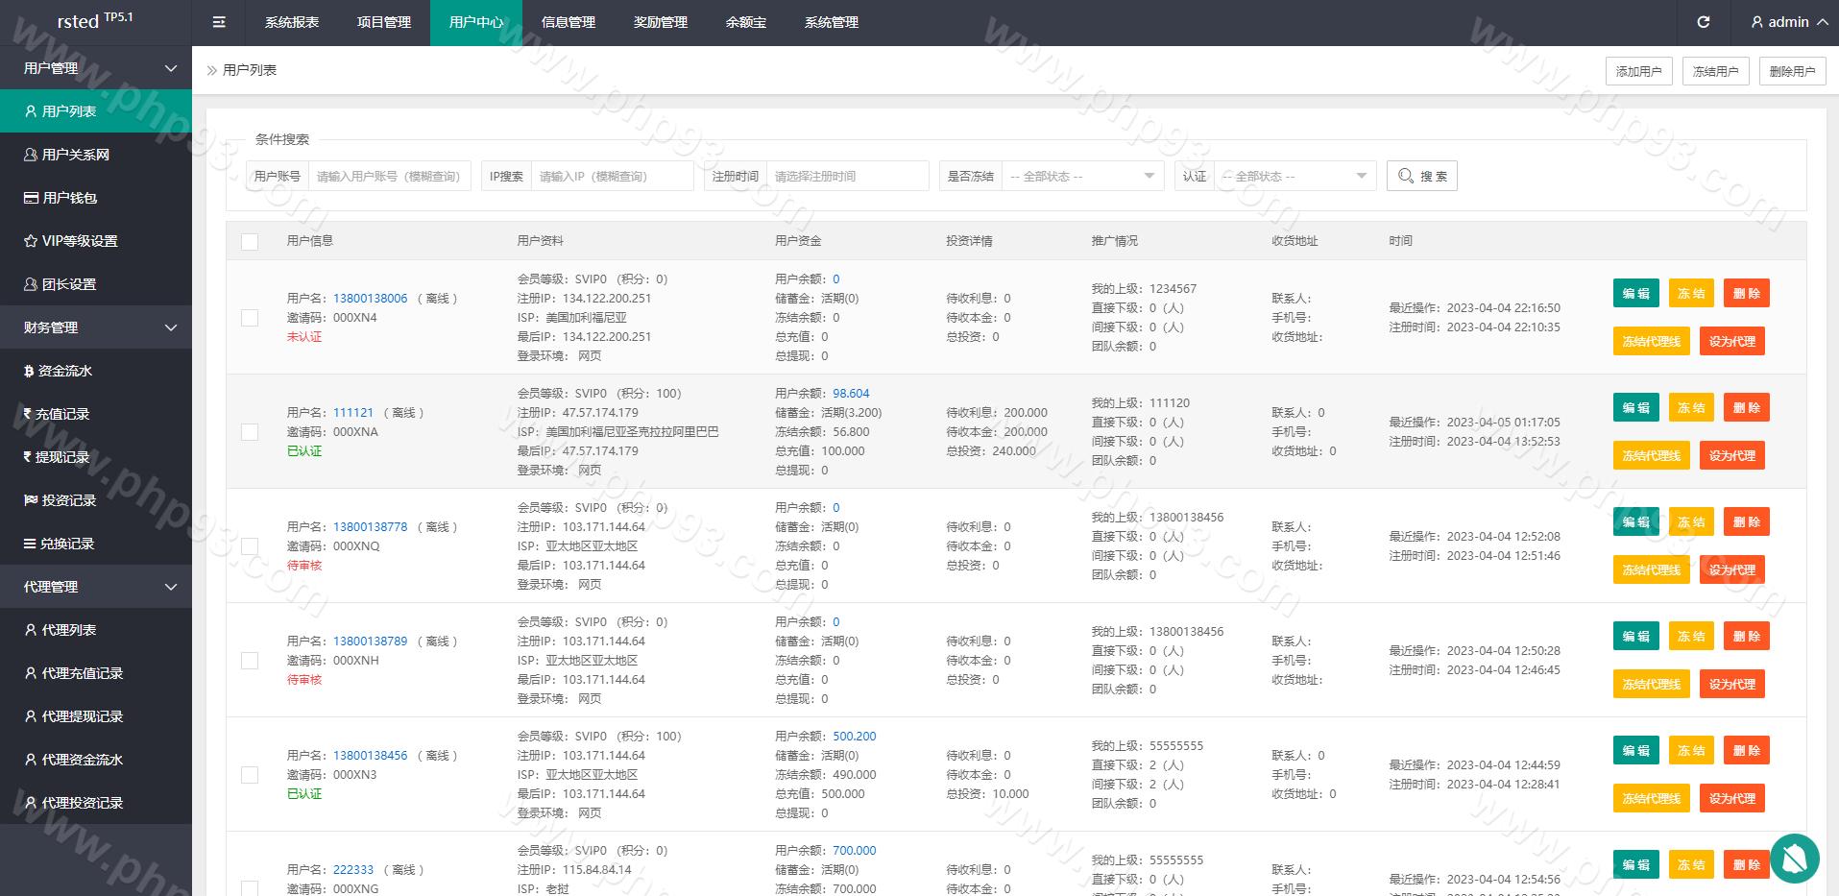Open 投资记录 flag icon item
Viewport: 1839px width, 896px height.
point(60,500)
